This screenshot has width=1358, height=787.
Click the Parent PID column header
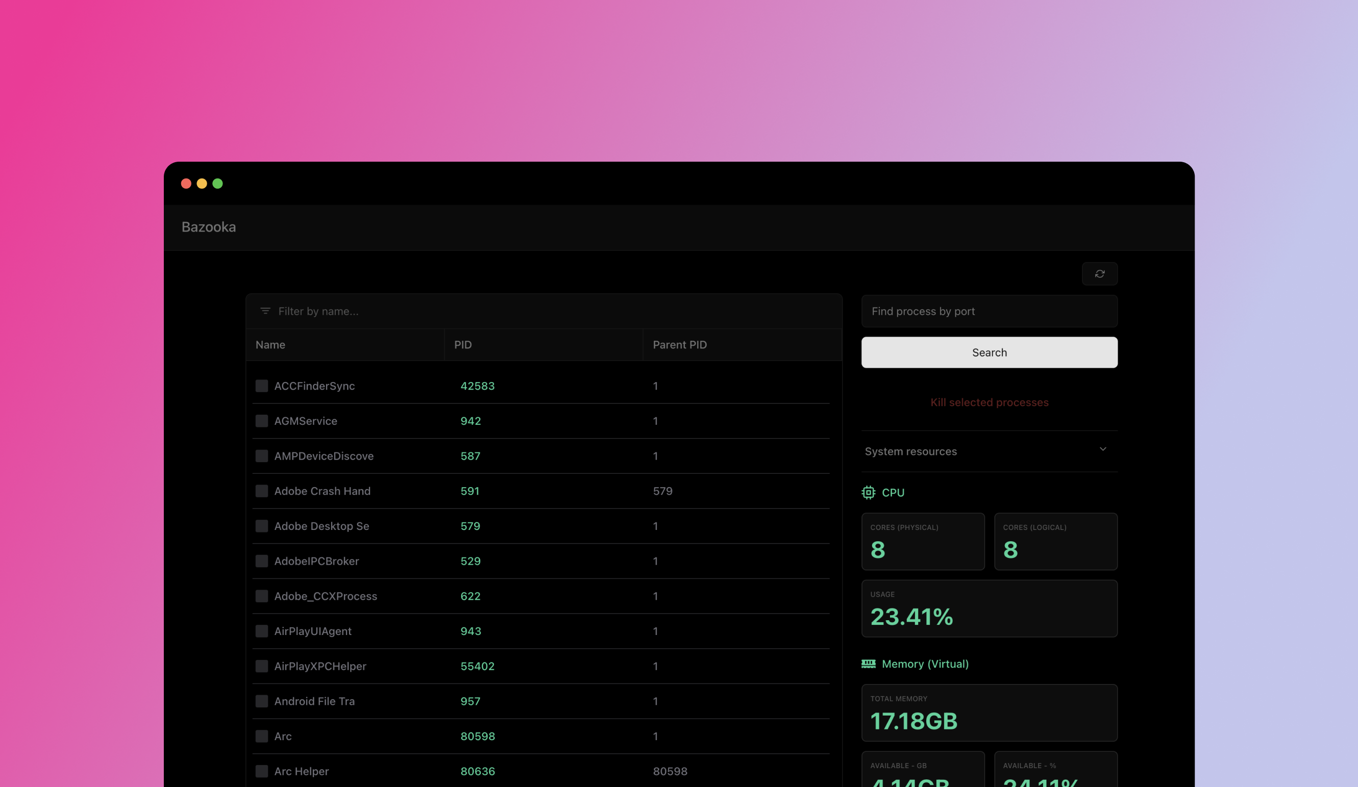pyautogui.click(x=680, y=345)
